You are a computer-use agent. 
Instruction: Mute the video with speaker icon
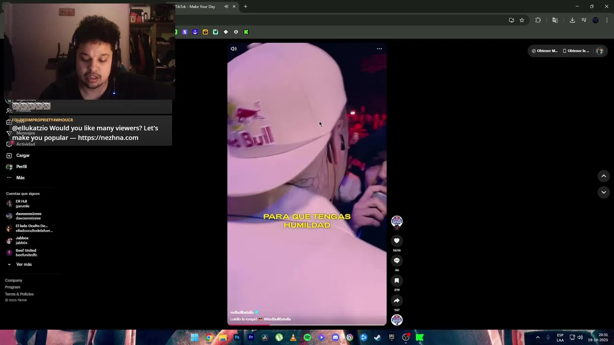tap(234, 49)
